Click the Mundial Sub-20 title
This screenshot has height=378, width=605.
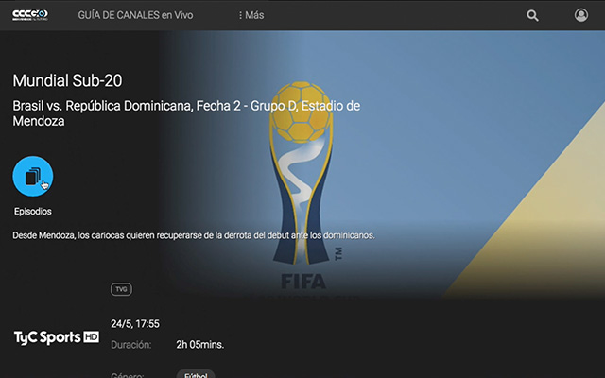click(67, 80)
